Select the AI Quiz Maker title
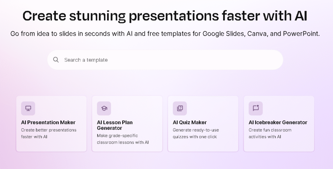Image resolution: width=333 pixels, height=169 pixels. pyautogui.click(x=190, y=122)
